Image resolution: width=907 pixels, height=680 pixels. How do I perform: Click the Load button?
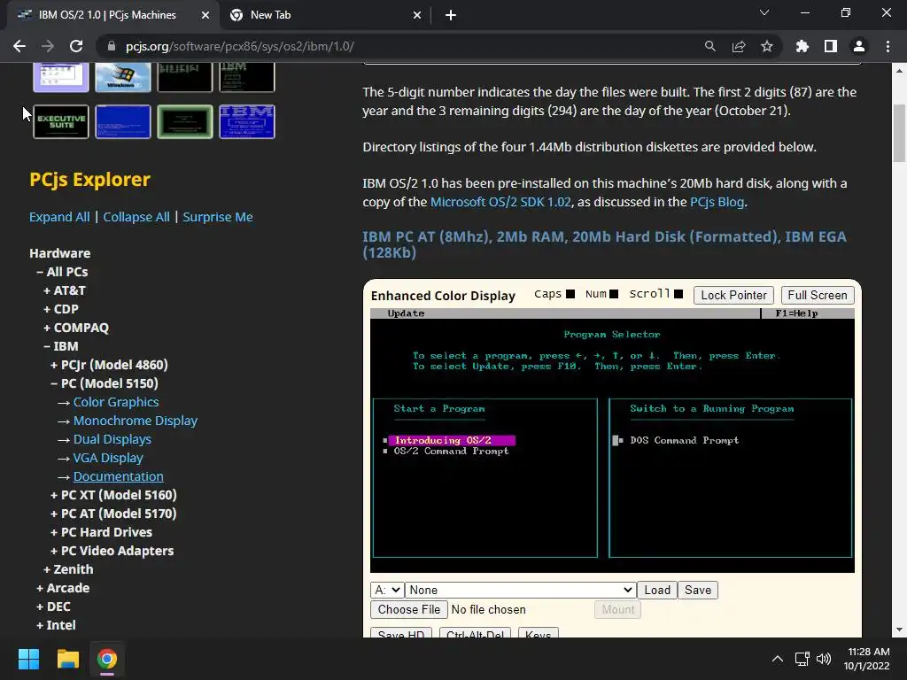pyautogui.click(x=657, y=590)
